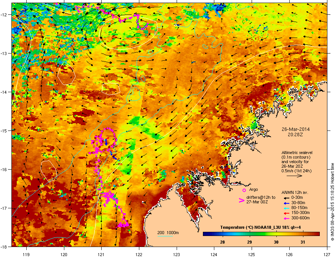Click the 'Altimetric sealevel' legend text

click(297, 153)
